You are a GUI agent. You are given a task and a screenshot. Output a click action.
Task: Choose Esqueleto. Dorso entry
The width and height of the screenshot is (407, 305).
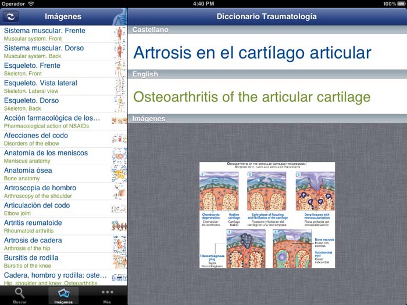pyautogui.click(x=63, y=104)
